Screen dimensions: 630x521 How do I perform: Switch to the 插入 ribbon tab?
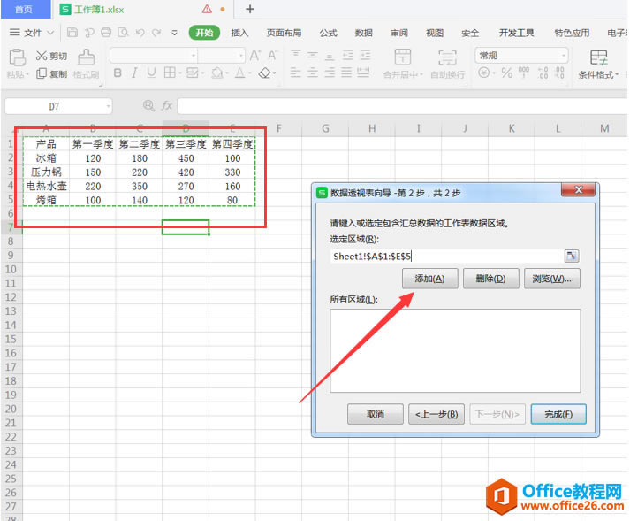click(x=239, y=33)
